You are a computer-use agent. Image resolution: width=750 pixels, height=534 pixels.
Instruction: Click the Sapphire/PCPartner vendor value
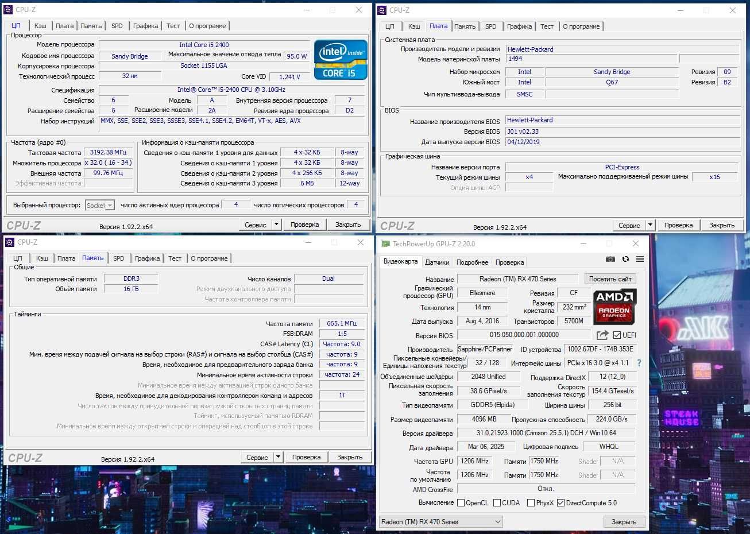tap(485, 349)
